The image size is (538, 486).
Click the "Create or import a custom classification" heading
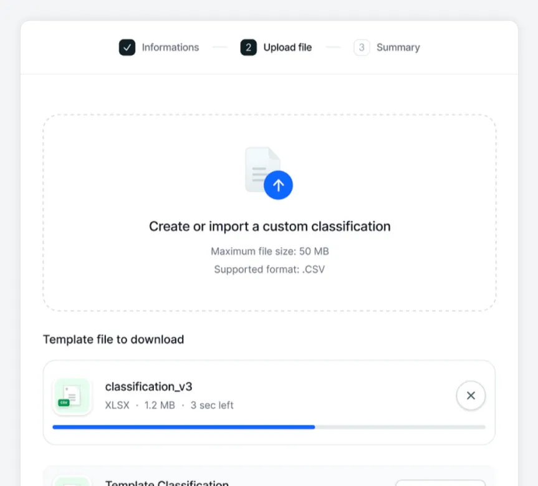(269, 226)
